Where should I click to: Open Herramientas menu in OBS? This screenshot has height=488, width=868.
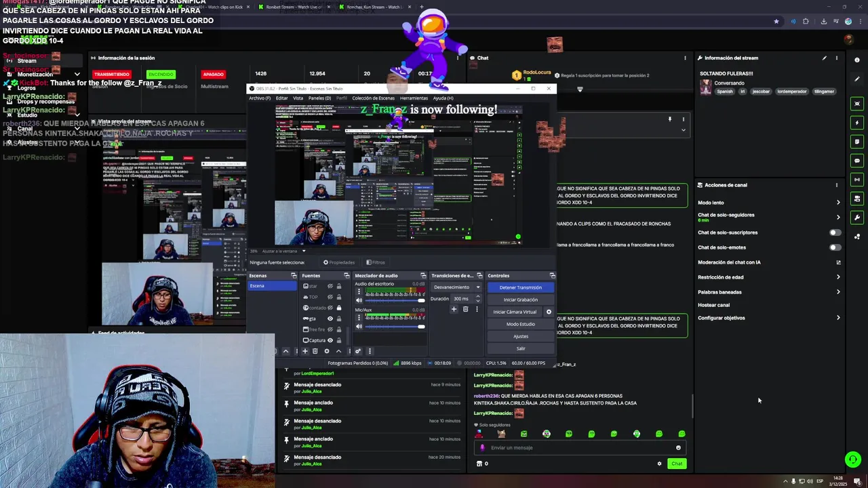pyautogui.click(x=414, y=98)
